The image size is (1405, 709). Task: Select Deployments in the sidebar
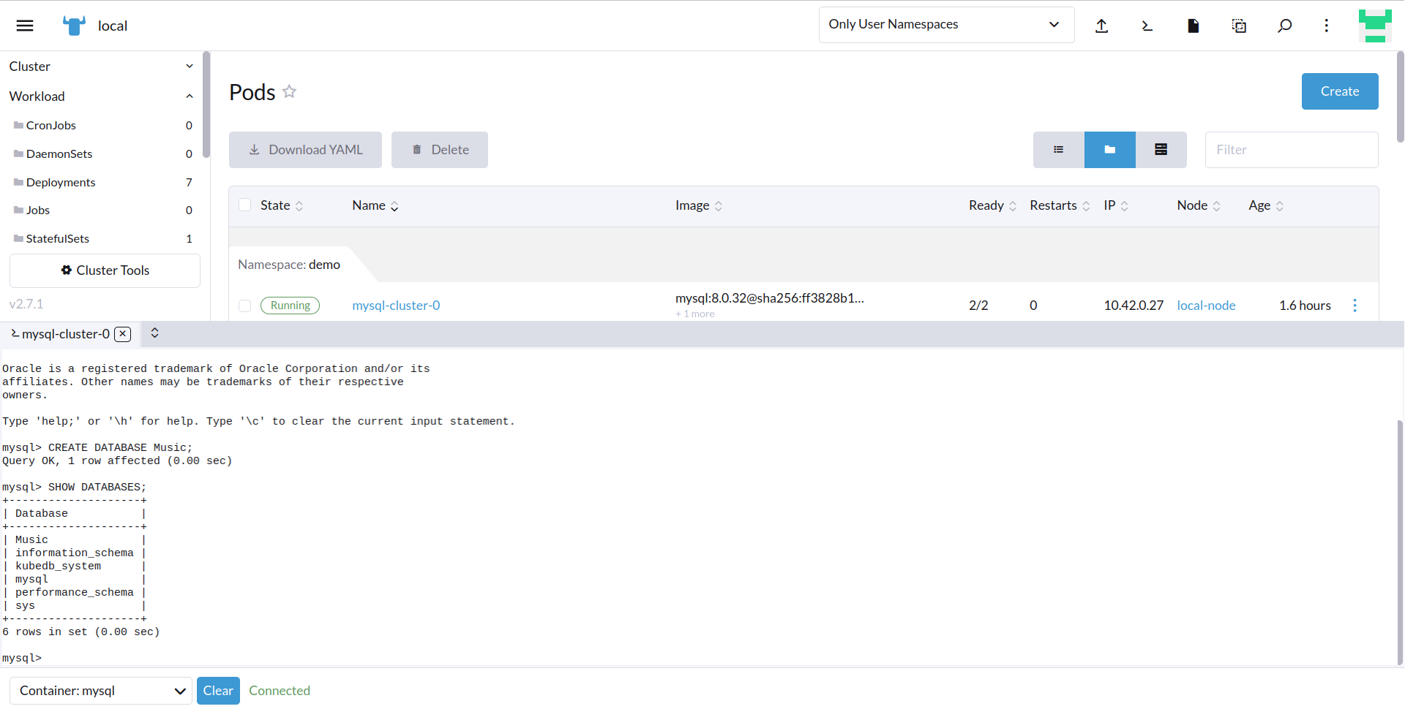pyautogui.click(x=61, y=182)
